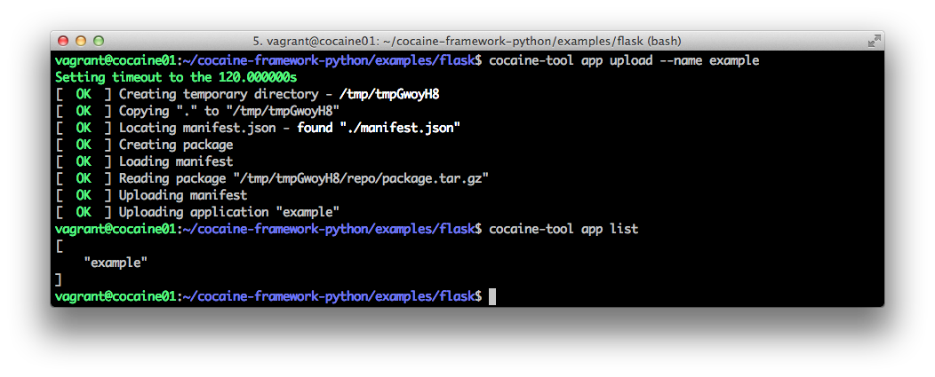This screenshot has width=935, height=377.
Task: Click the "/tmp/tmpGwoyH8/repo/package.tar.gz" package path
Action: [x=361, y=178]
